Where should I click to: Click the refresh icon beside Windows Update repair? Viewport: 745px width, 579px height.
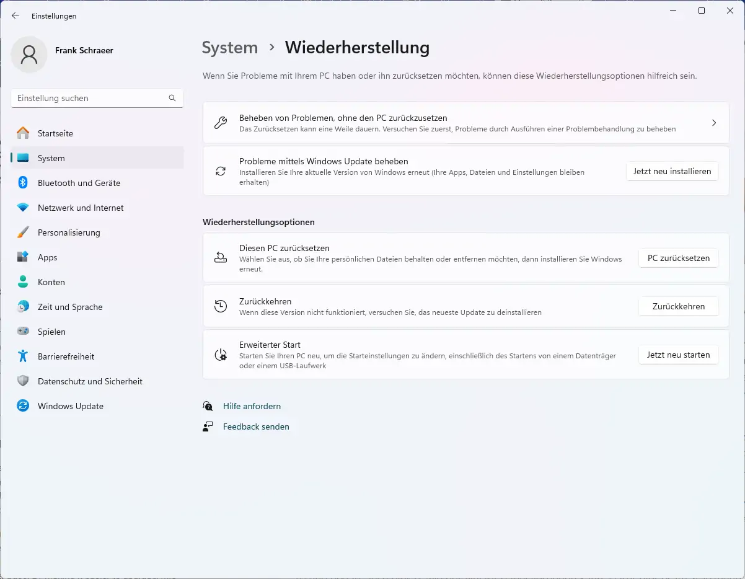coord(221,171)
